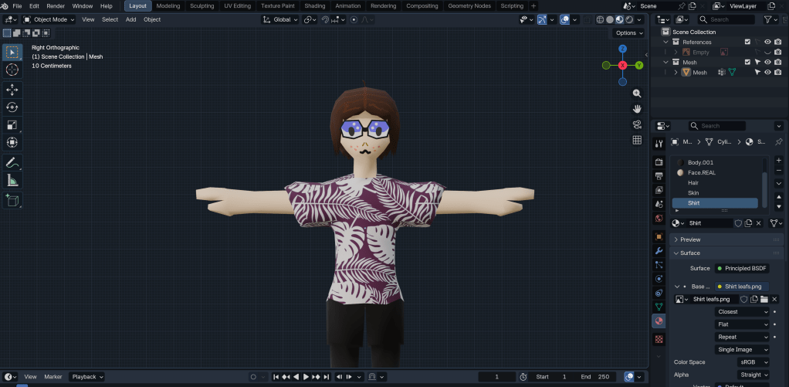
Task: Select the Shirt material slot
Action: 716,203
